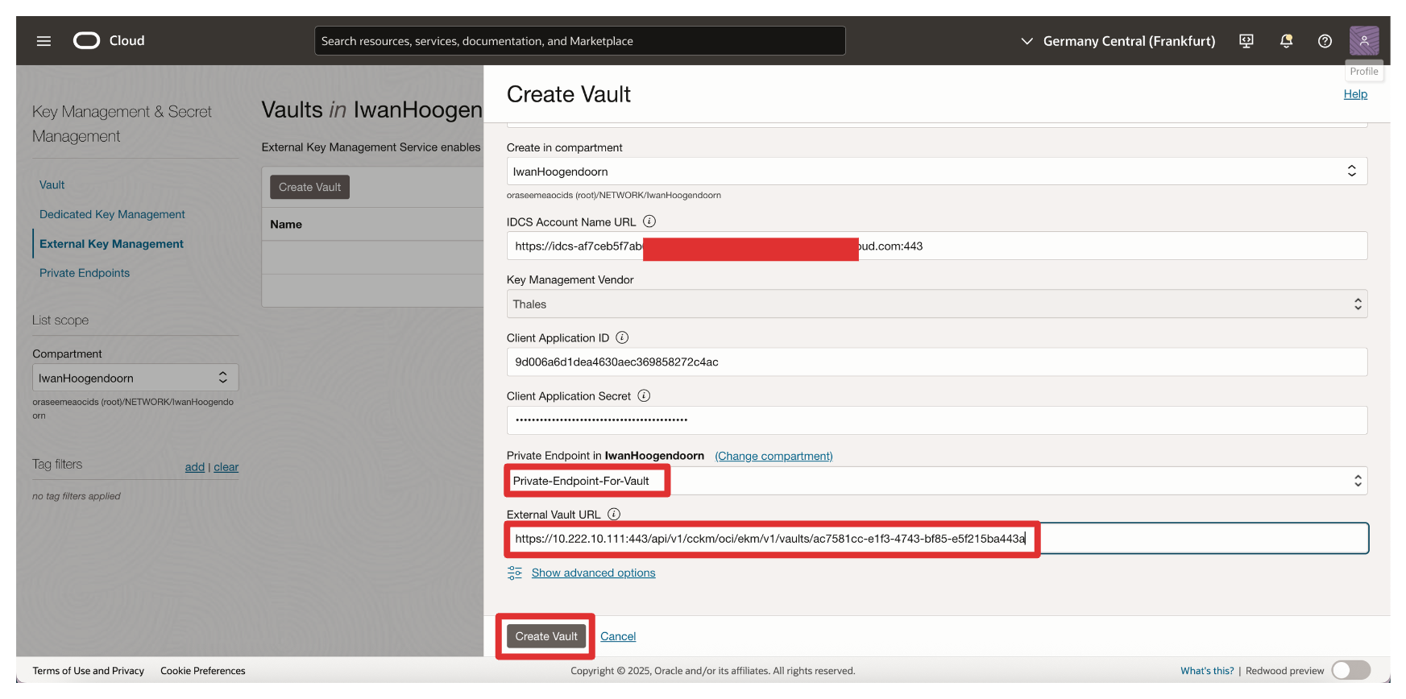Open the help question mark menu

pyautogui.click(x=1325, y=41)
